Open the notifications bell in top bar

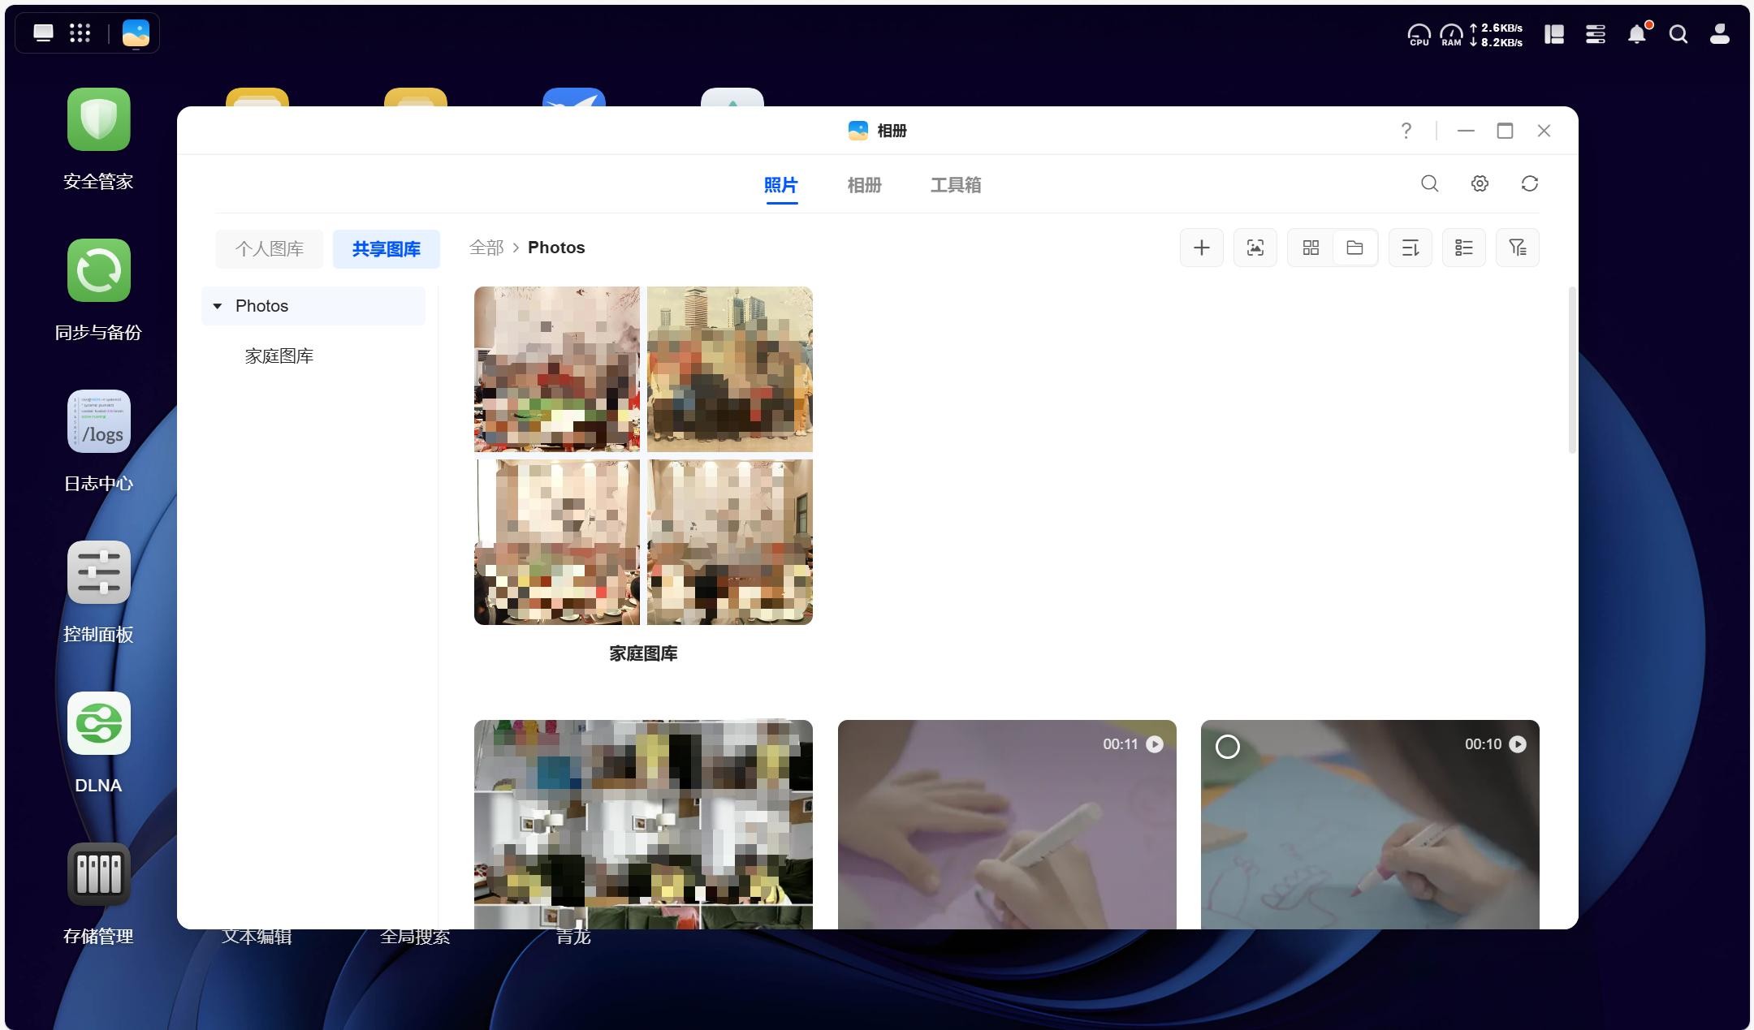(1636, 34)
